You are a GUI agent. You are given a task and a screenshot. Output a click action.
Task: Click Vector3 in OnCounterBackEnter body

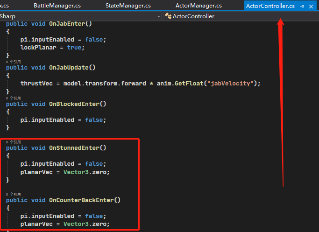[76, 224]
